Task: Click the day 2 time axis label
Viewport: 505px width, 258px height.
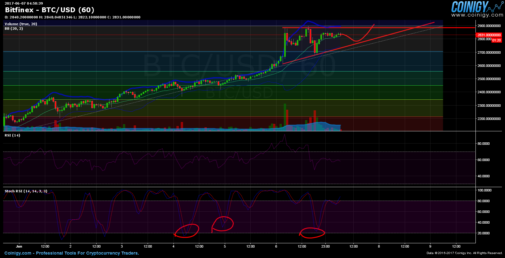Action: pyautogui.click(x=70, y=246)
